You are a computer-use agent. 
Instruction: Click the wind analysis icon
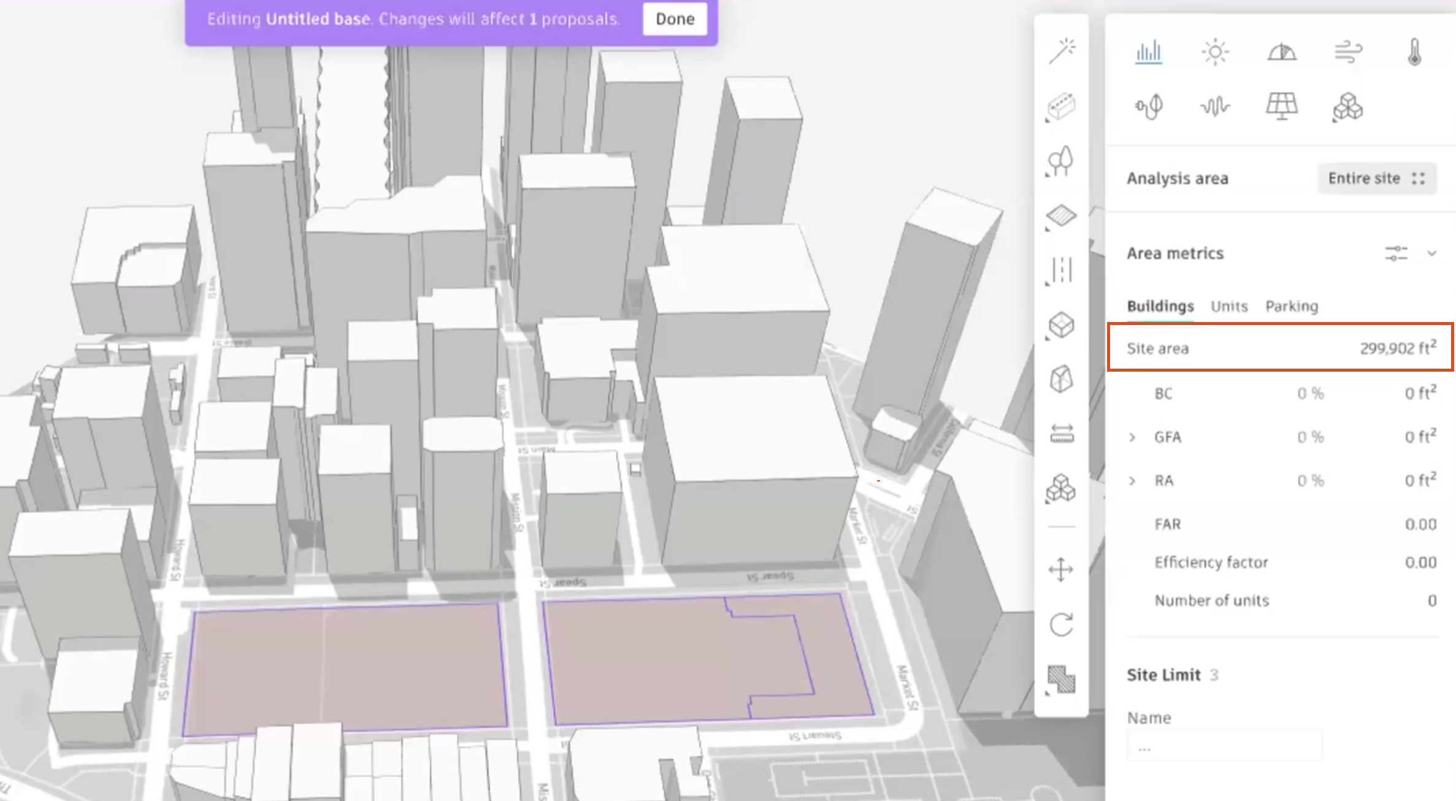point(1347,50)
